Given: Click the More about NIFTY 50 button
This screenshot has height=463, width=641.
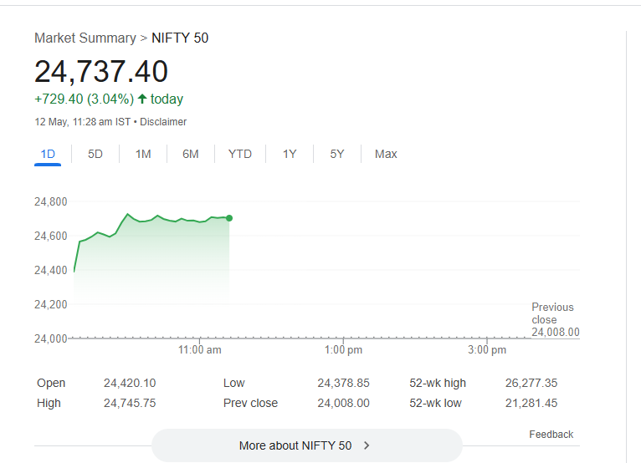Looking at the screenshot, I should [306, 445].
